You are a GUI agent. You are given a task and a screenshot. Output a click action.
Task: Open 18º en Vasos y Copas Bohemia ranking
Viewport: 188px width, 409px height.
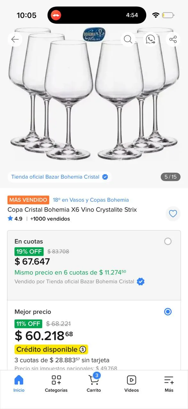91,200
